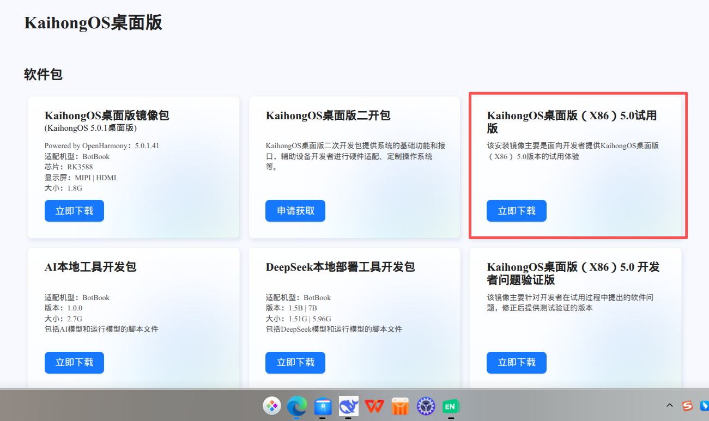Click the KaihongOS桌面版（X86）5.0试用版 title

tap(572, 122)
